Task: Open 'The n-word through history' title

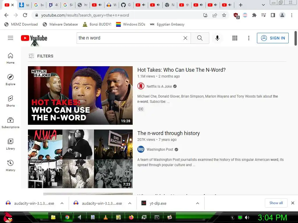Action: pyautogui.click(x=168, y=133)
